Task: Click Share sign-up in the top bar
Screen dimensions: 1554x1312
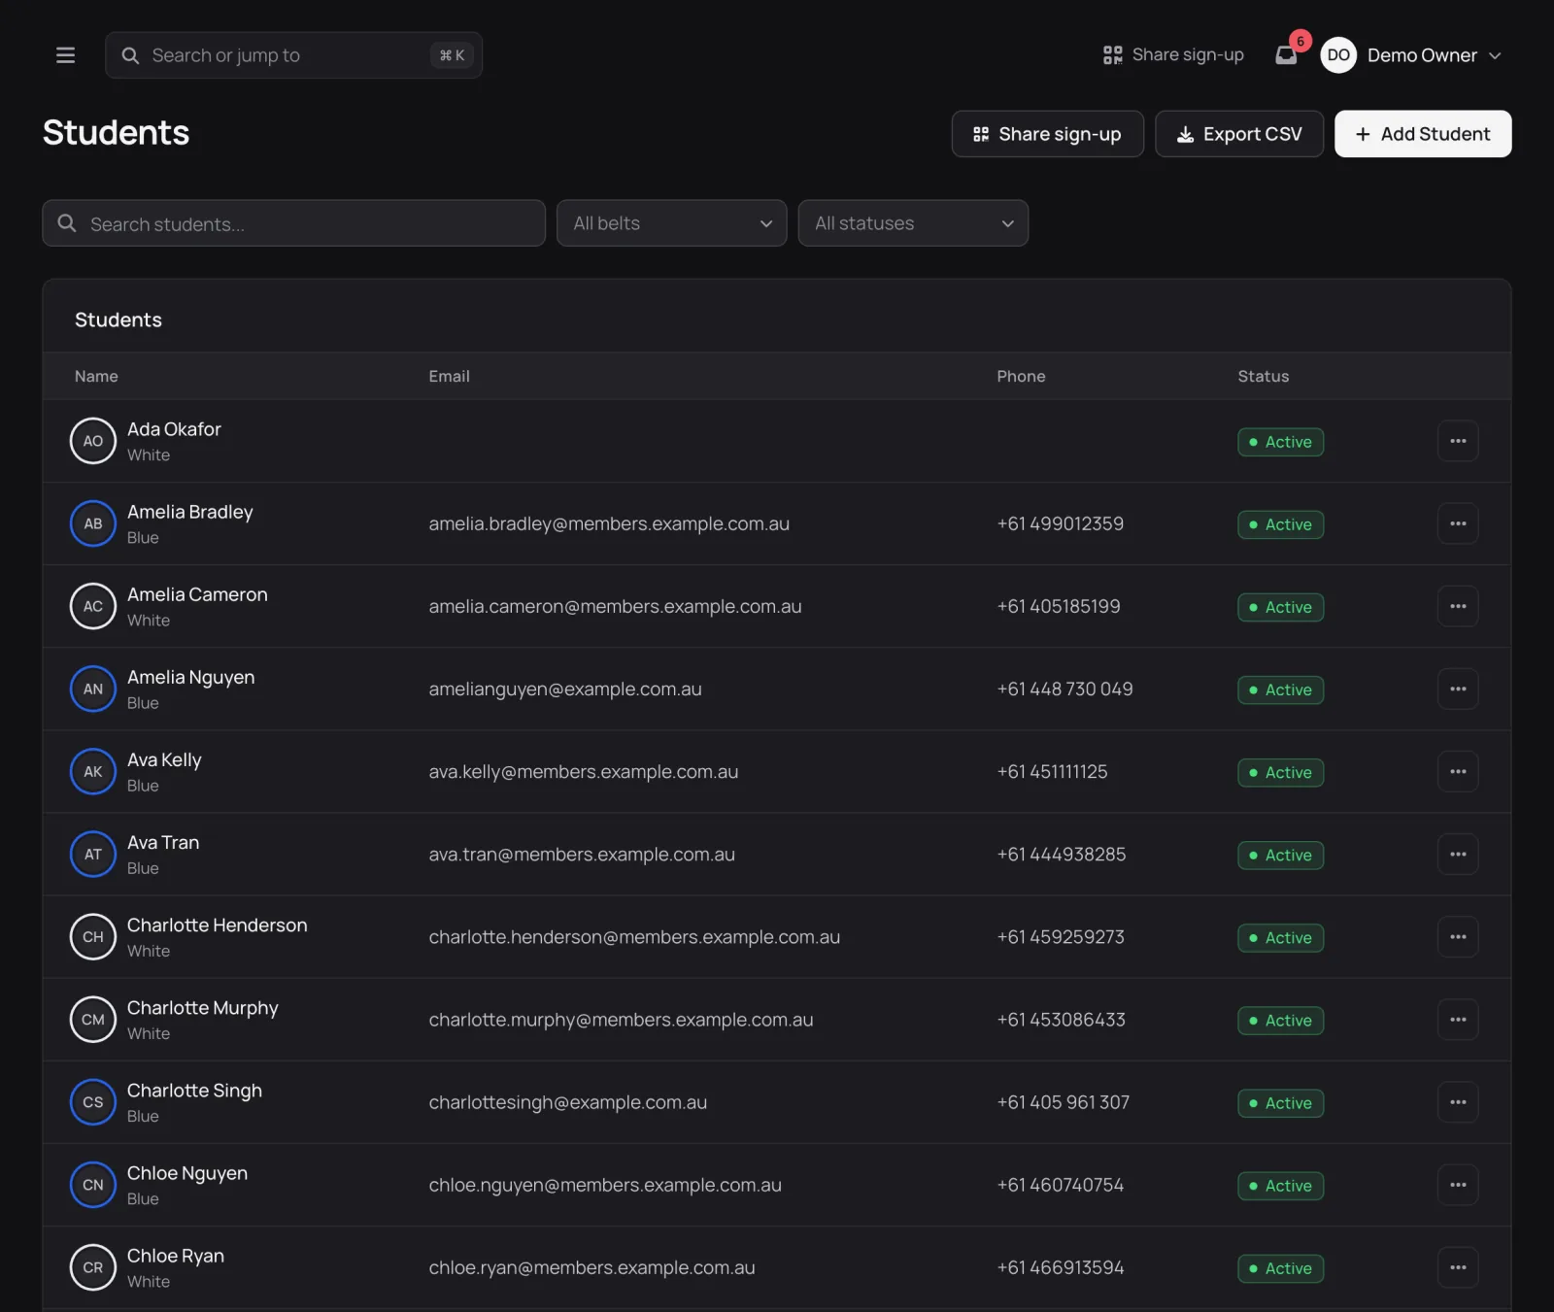Action: pos(1173,55)
